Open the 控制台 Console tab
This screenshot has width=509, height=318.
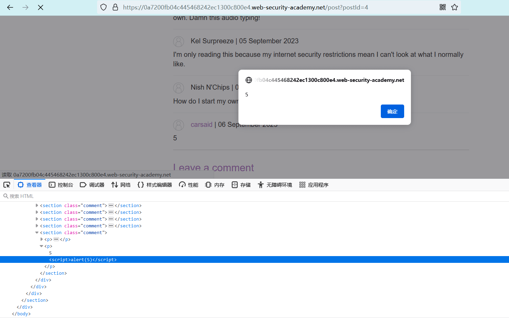pos(61,185)
